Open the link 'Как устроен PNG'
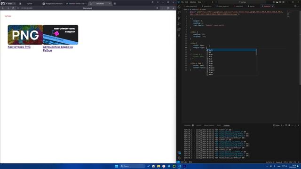This screenshot has height=169, width=301. pyautogui.click(x=19, y=47)
